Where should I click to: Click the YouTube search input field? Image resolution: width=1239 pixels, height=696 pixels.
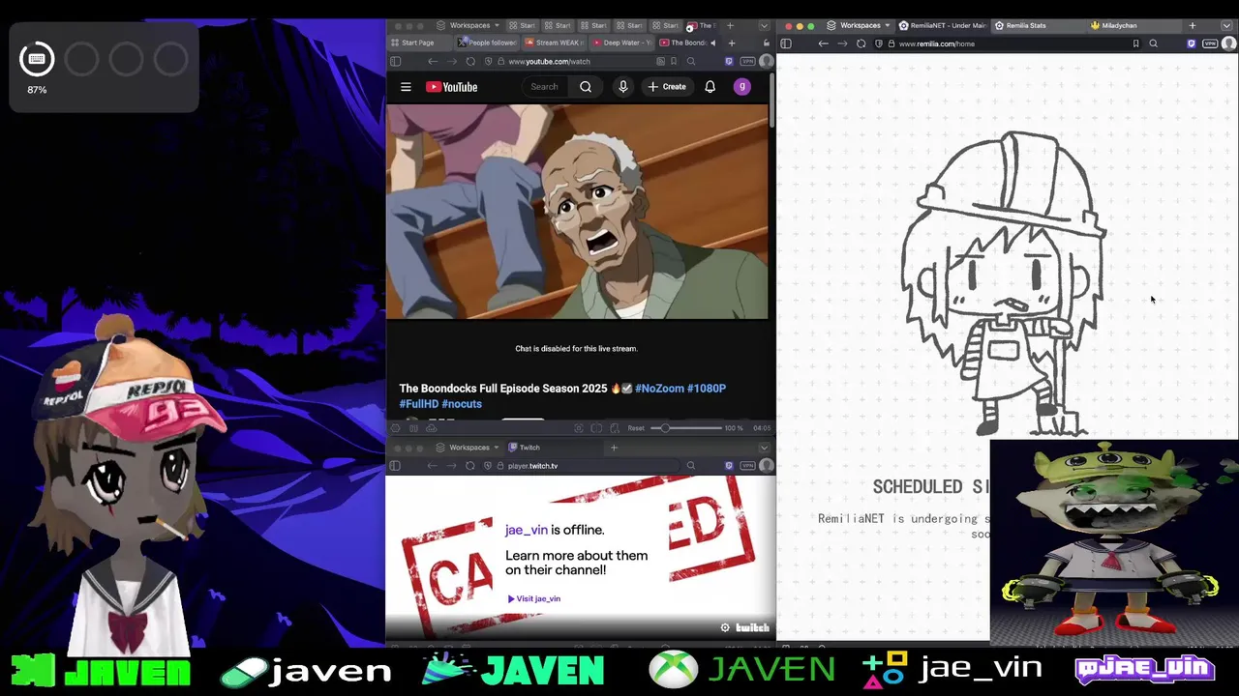(x=545, y=87)
